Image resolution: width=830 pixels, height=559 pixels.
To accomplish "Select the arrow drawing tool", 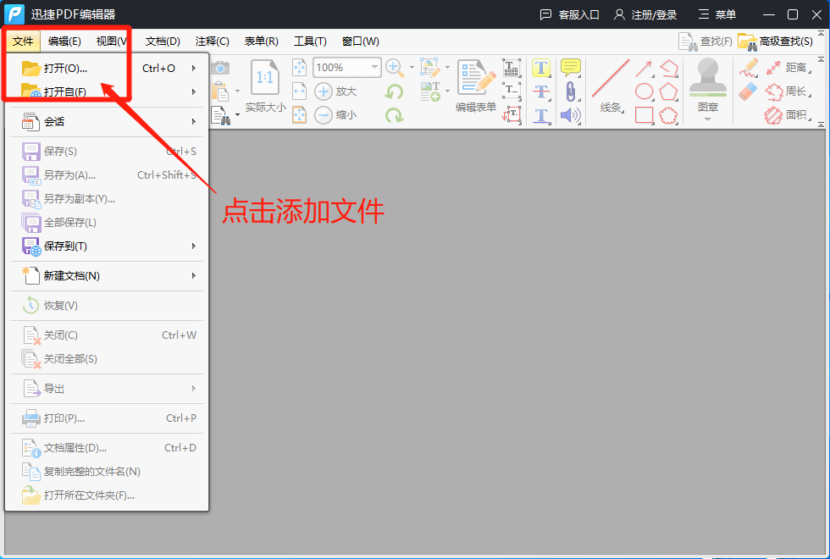I will (x=644, y=69).
